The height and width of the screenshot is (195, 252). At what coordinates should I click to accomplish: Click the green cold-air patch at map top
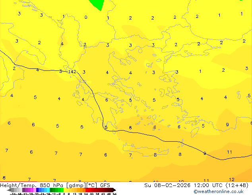click(97, 4)
